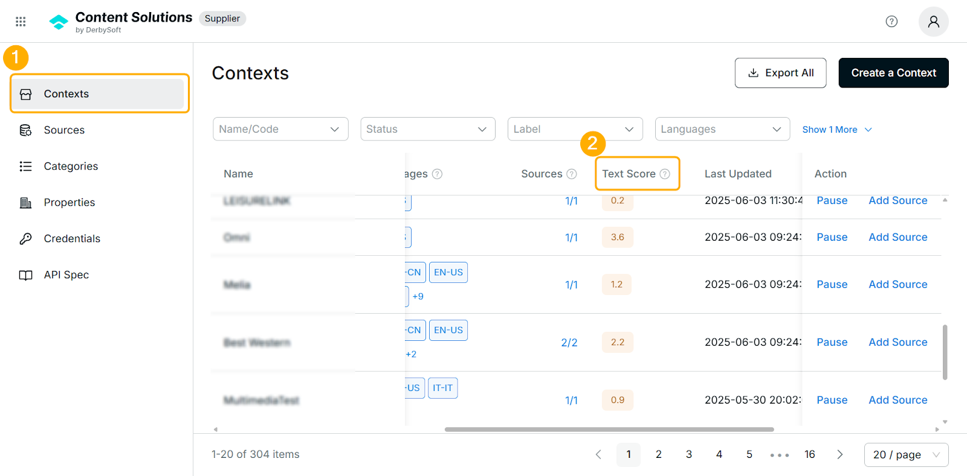This screenshot has width=967, height=476.
Task: Expand the Name/Code filter dropdown
Action: click(x=280, y=129)
